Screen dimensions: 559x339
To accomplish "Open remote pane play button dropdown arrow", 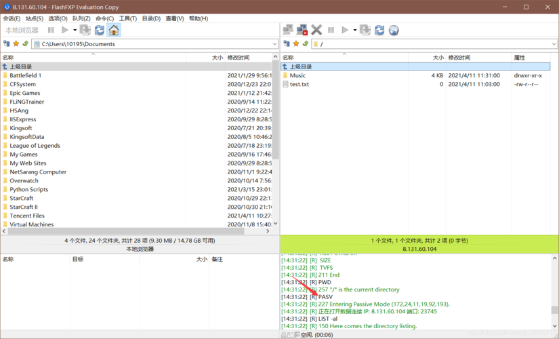I will (355, 31).
